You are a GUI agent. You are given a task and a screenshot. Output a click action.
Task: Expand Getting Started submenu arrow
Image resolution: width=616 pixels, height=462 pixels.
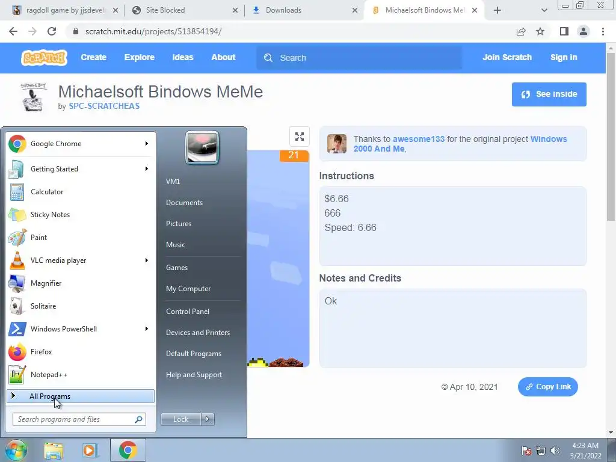pos(147,169)
